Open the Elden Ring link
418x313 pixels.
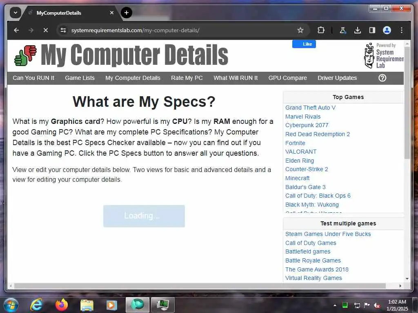[x=300, y=161]
